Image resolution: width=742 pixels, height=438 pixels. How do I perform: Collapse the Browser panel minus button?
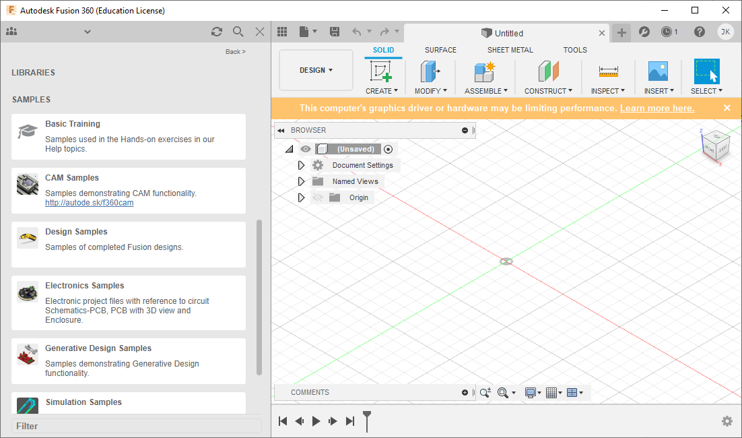pos(465,130)
